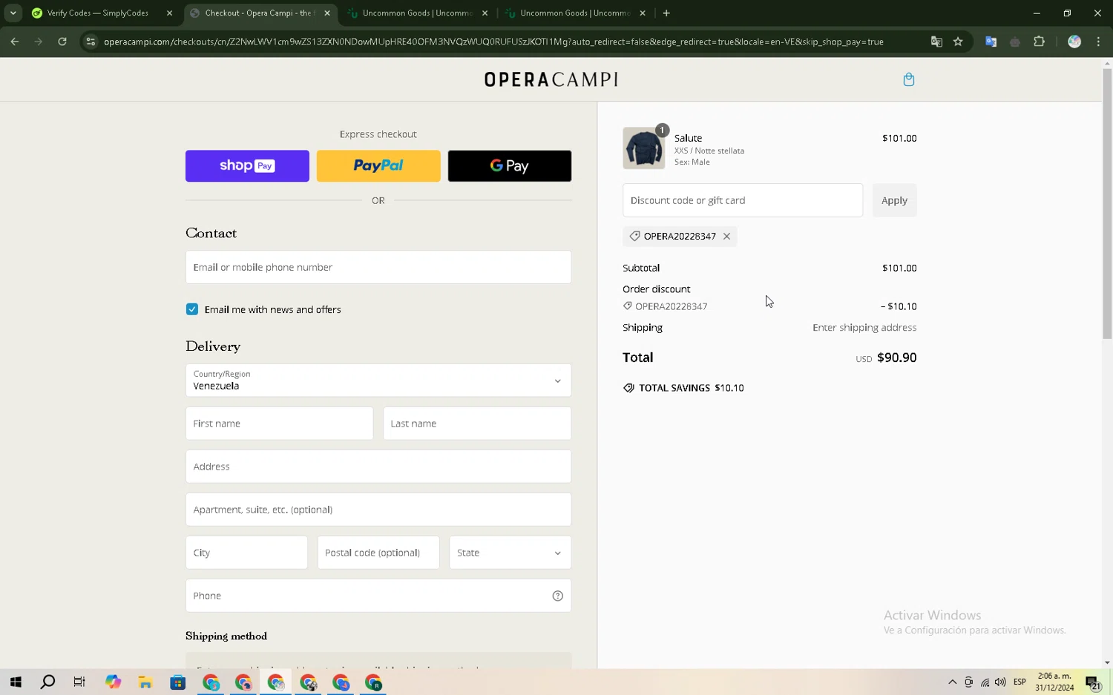Open network status in system tray
Screen dimensions: 1113x695
[x=985, y=682]
